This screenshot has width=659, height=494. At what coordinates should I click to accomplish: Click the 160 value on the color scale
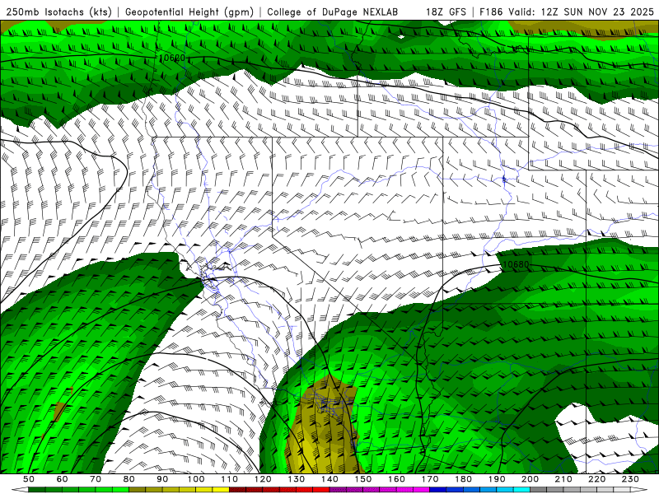[x=396, y=479]
